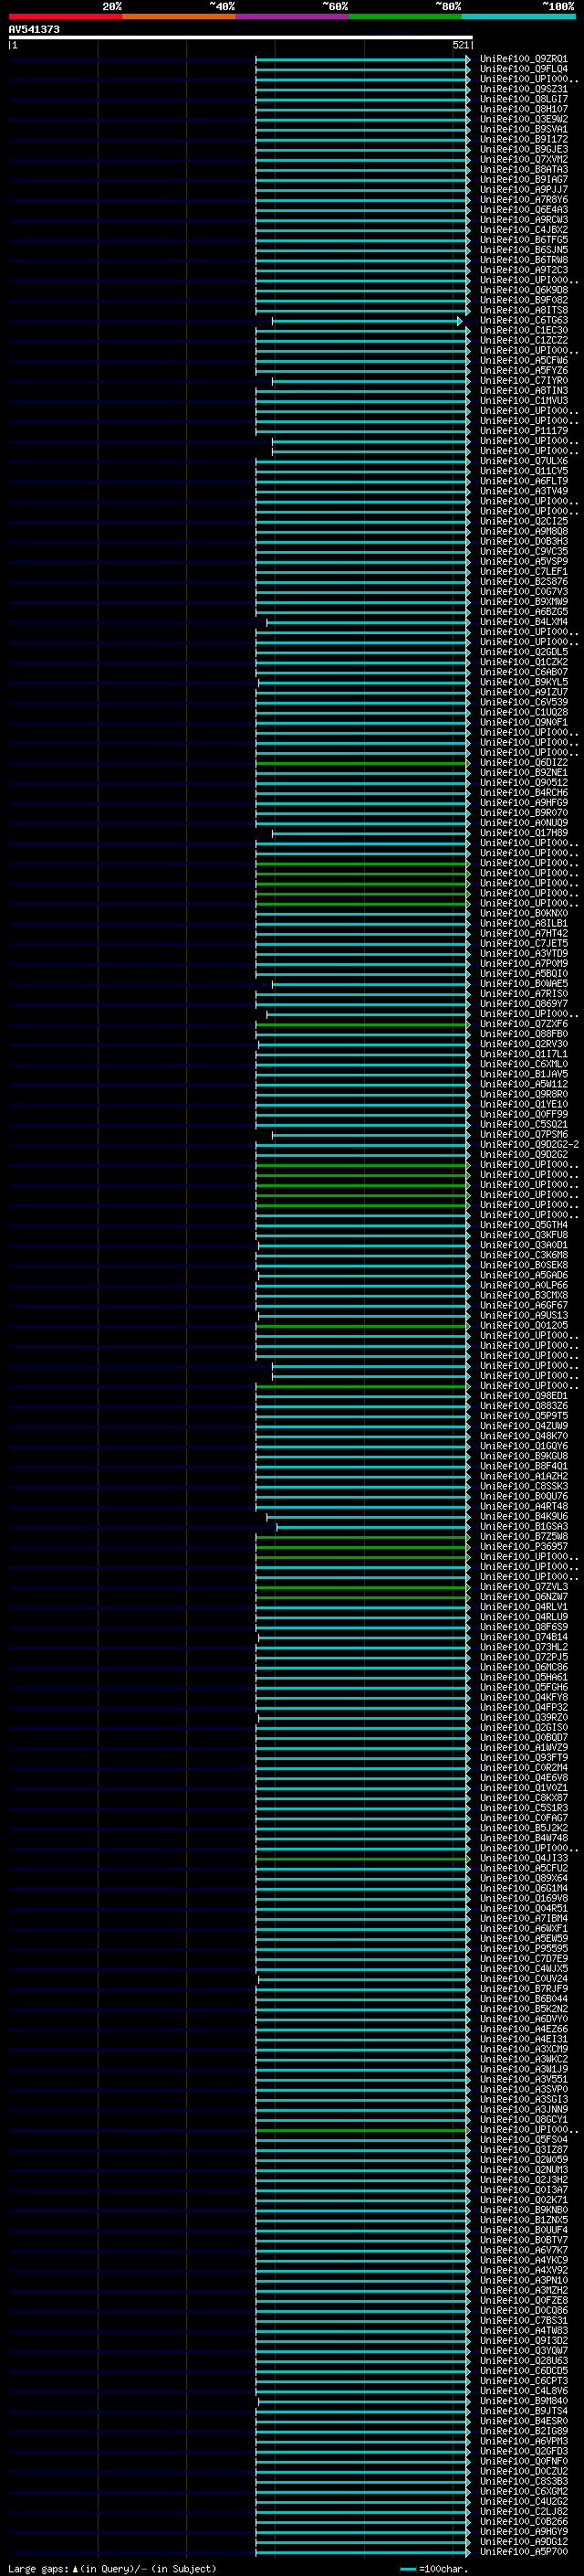Click the UniRef100_C4JBX2 entry
The width and height of the screenshot is (584, 2576).
point(523,230)
